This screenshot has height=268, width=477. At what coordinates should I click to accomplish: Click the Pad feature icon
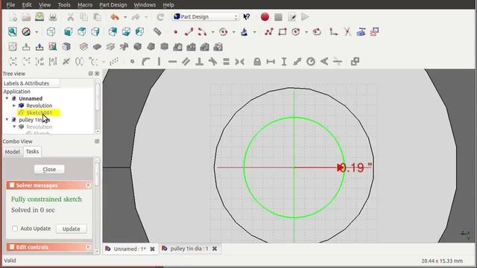pos(83,46)
